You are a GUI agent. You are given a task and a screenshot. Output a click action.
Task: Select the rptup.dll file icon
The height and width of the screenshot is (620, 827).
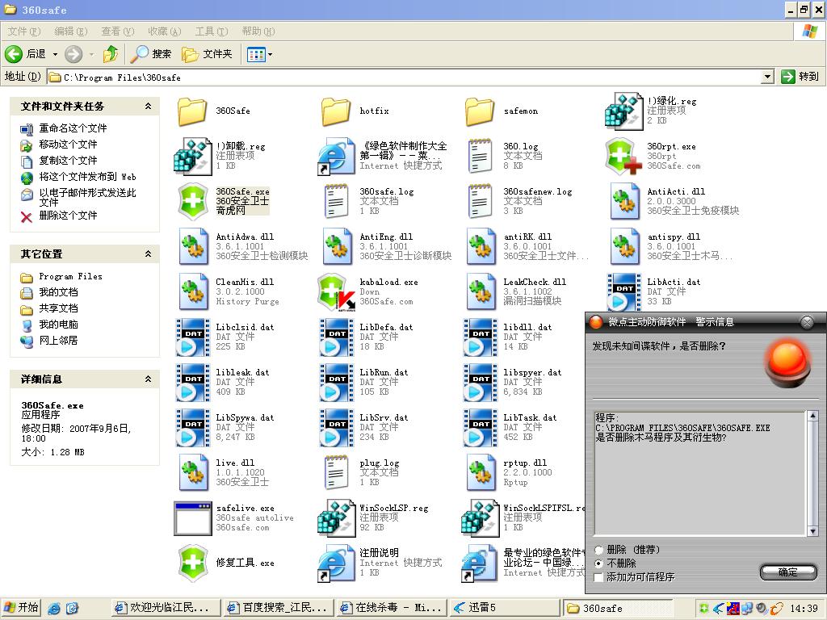click(480, 473)
